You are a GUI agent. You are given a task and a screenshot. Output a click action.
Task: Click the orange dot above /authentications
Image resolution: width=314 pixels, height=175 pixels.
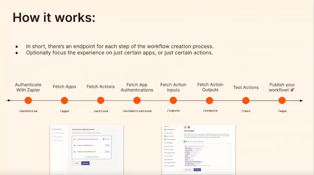click(137, 100)
